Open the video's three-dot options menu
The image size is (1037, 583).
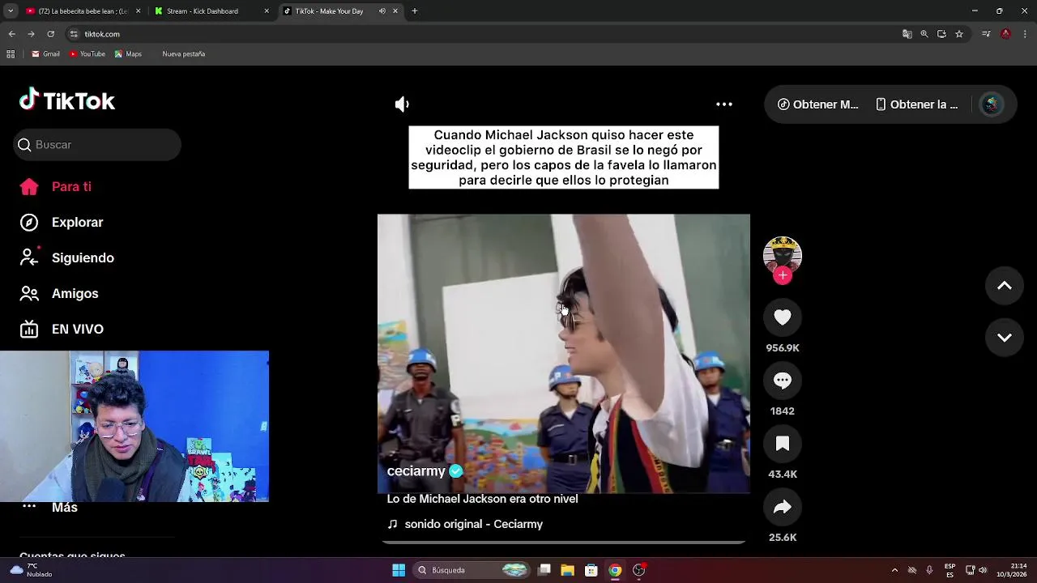724,104
